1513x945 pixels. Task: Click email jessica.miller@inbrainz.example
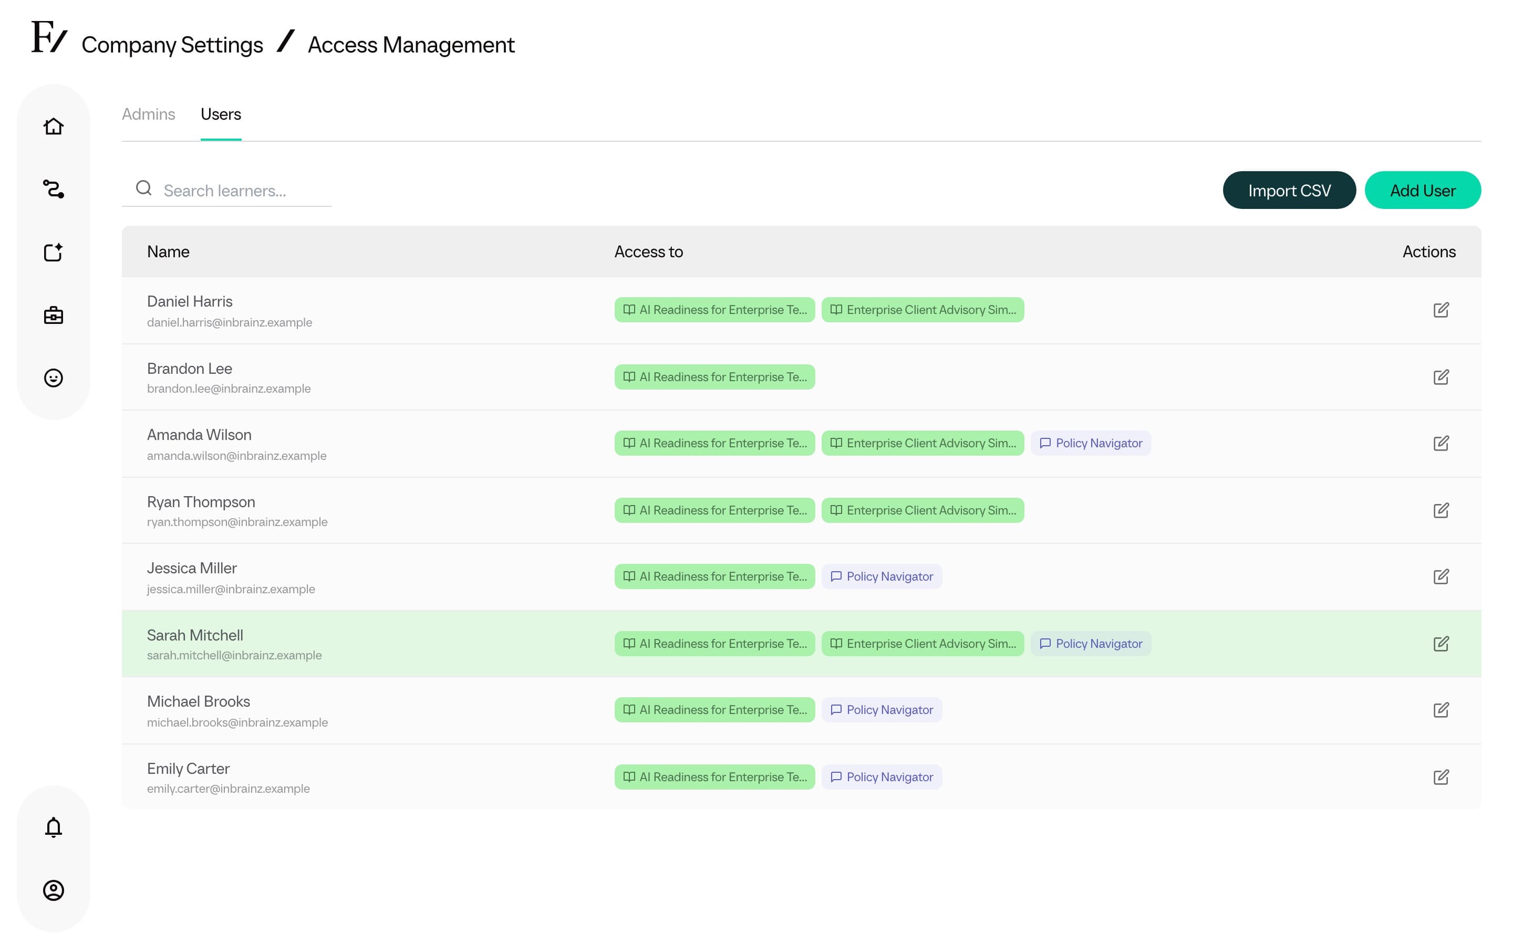click(x=231, y=590)
